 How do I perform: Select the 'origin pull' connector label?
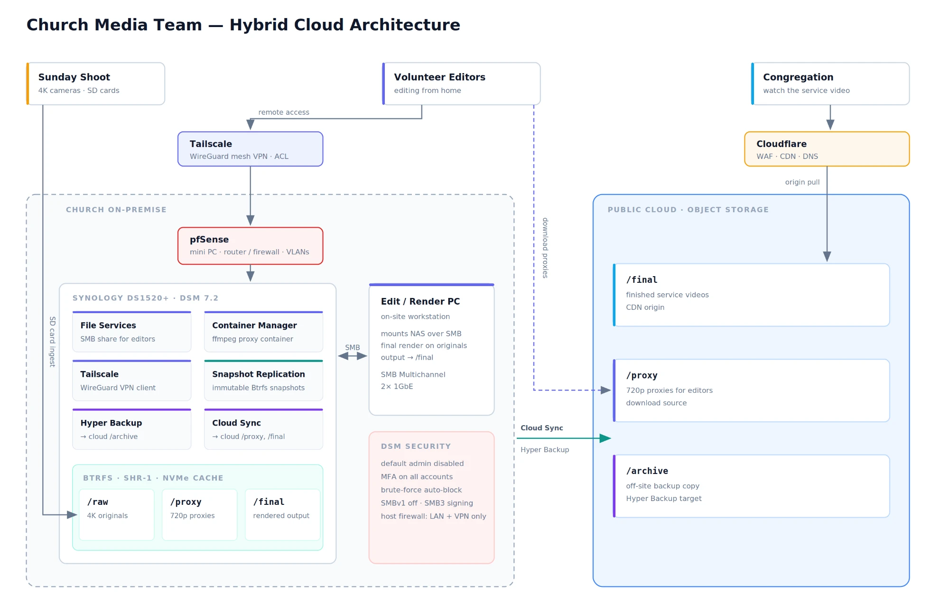[x=802, y=182]
